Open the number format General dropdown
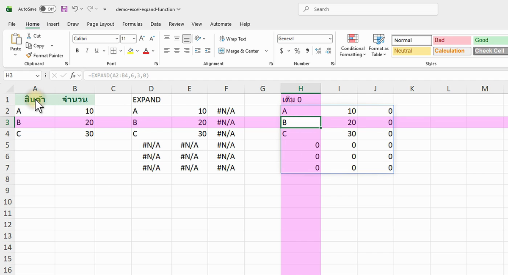 (330, 38)
